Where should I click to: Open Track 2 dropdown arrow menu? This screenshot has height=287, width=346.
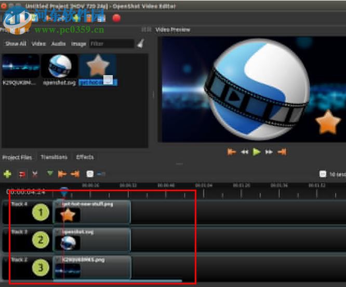(x=6, y=260)
